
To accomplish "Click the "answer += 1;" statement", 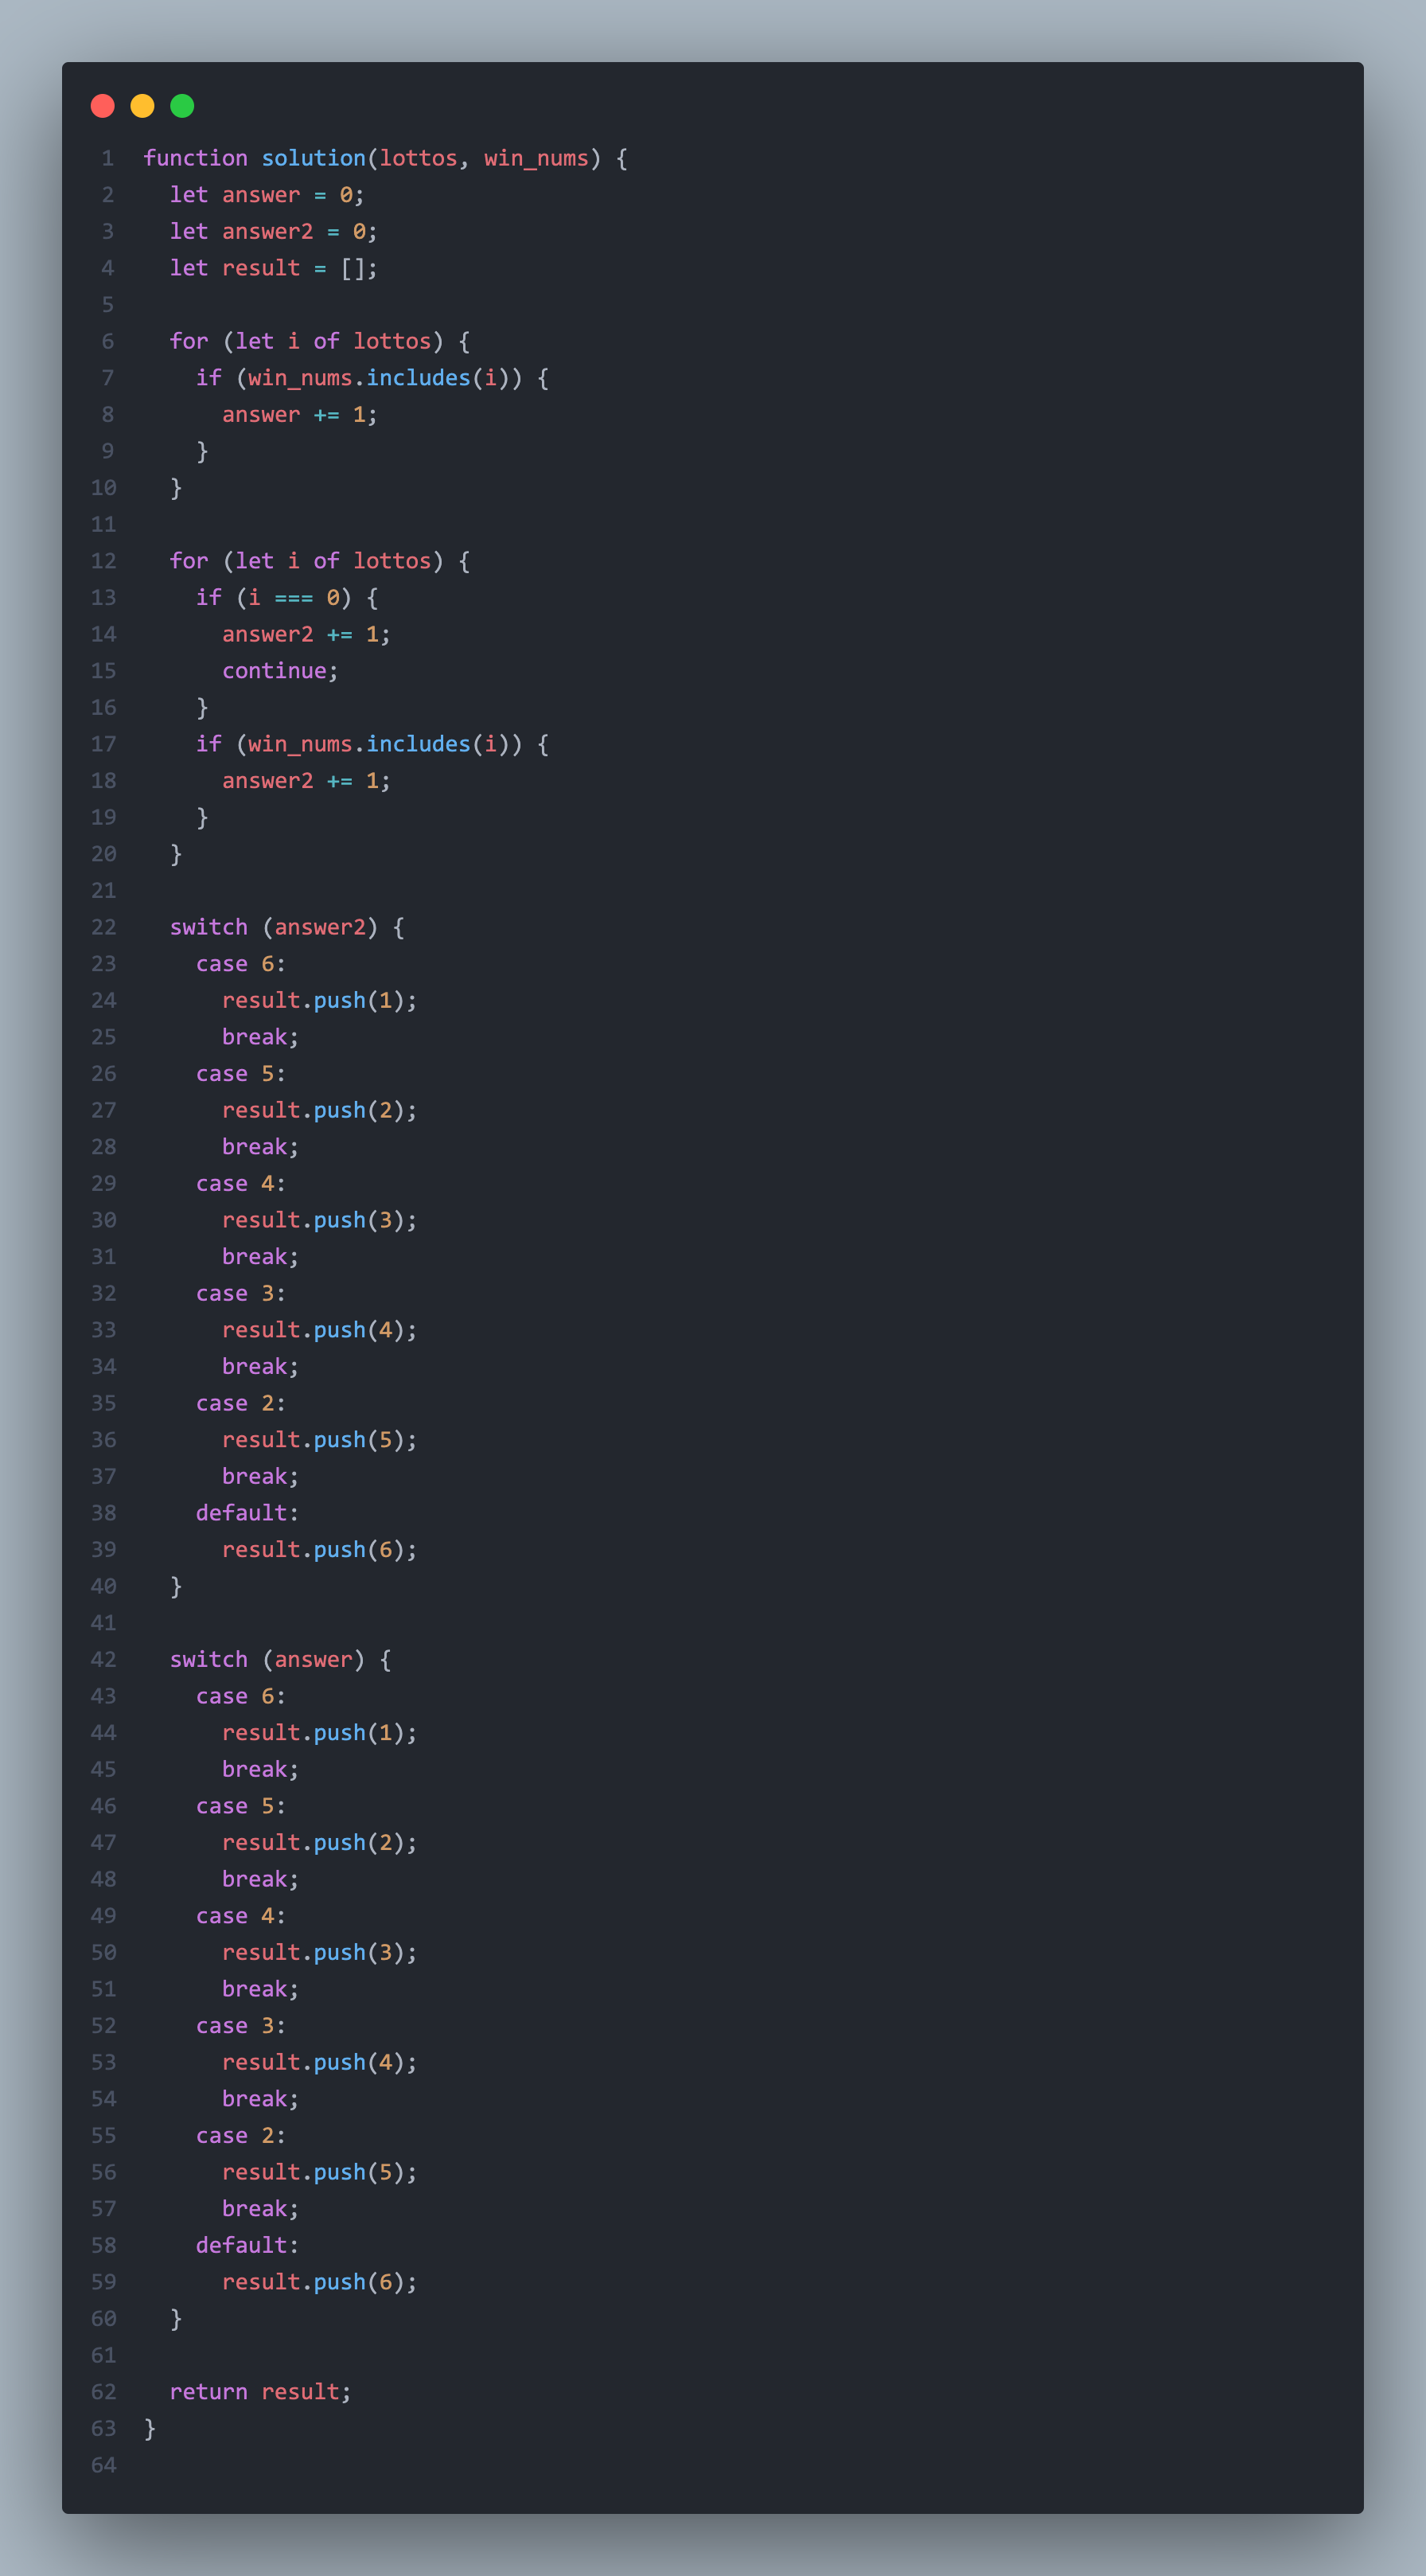I will point(300,414).
